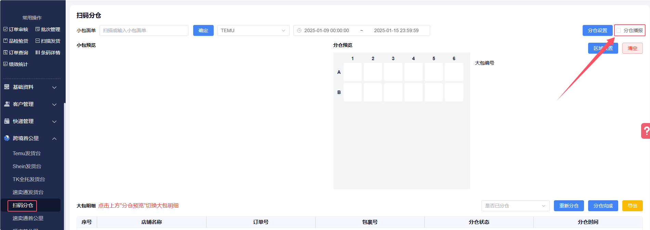The height and width of the screenshot is (230, 650).
Task: Open 批次管理 shortcut icon
Action: click(x=38, y=29)
